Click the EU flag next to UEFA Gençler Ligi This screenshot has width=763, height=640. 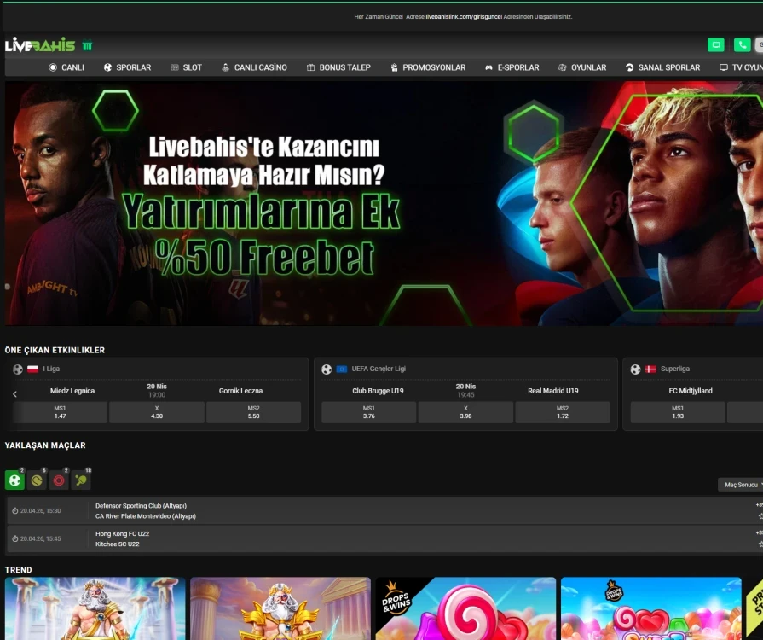(342, 369)
